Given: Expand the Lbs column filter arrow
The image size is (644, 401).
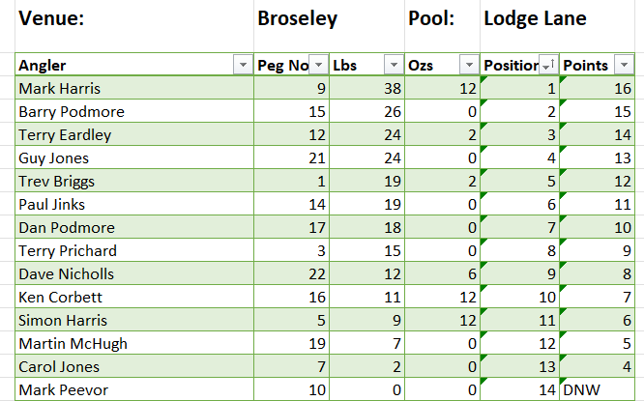Looking at the screenshot, I should tap(393, 65).
